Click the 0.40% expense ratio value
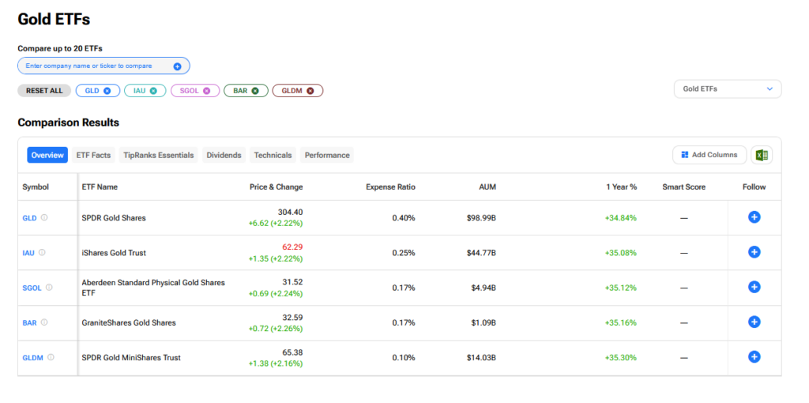Image resolution: width=809 pixels, height=403 pixels. coord(404,218)
